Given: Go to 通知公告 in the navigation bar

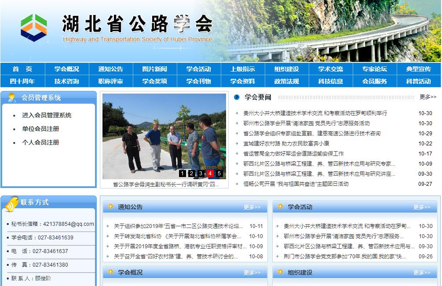Looking at the screenshot, I should [x=111, y=69].
